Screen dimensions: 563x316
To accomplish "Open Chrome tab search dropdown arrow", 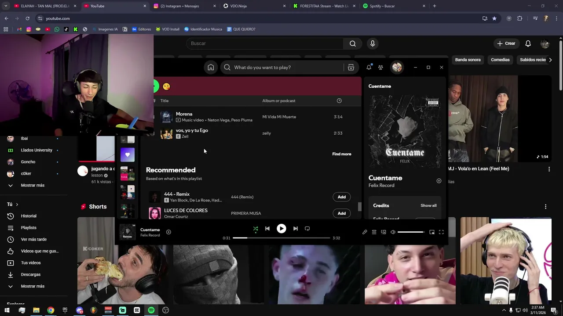I will [6, 6].
